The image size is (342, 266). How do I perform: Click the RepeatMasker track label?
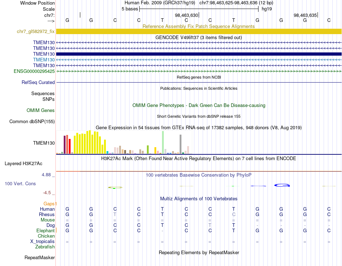(40, 257)
